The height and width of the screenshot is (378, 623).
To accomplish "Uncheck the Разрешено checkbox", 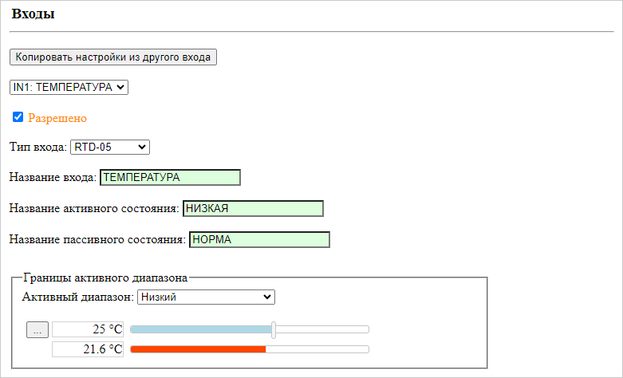I will pos(18,116).
